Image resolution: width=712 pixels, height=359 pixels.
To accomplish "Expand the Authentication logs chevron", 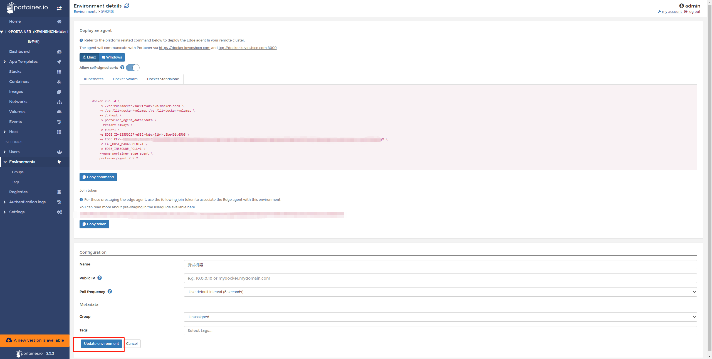I will point(5,202).
